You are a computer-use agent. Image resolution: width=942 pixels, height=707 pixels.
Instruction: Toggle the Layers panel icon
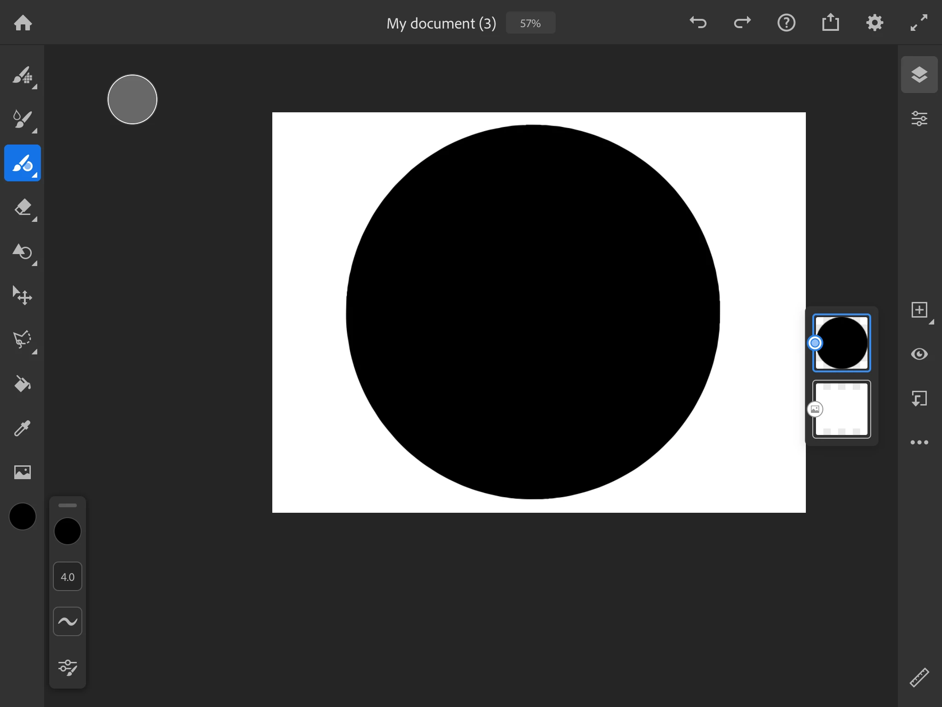919,75
